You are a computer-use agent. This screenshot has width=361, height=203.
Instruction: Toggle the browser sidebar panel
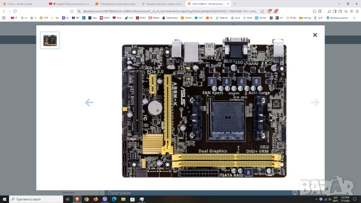(x=334, y=11)
